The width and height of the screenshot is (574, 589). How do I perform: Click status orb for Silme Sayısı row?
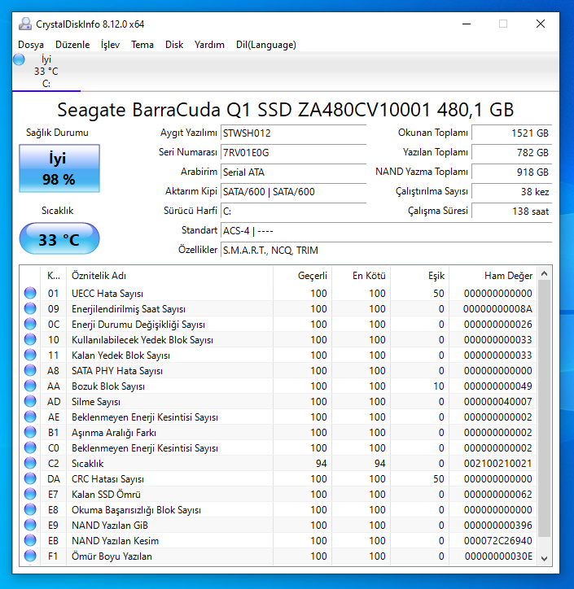coord(30,401)
